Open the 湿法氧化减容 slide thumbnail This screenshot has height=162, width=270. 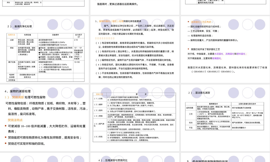coord(225,118)
